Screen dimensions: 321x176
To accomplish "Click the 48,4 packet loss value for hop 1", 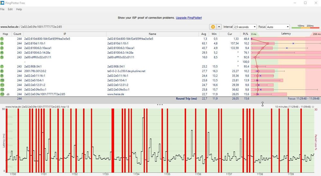I will coord(246,38).
